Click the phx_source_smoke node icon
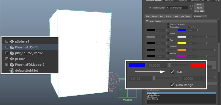Screen dimensions: 221x105 point(12,53)
